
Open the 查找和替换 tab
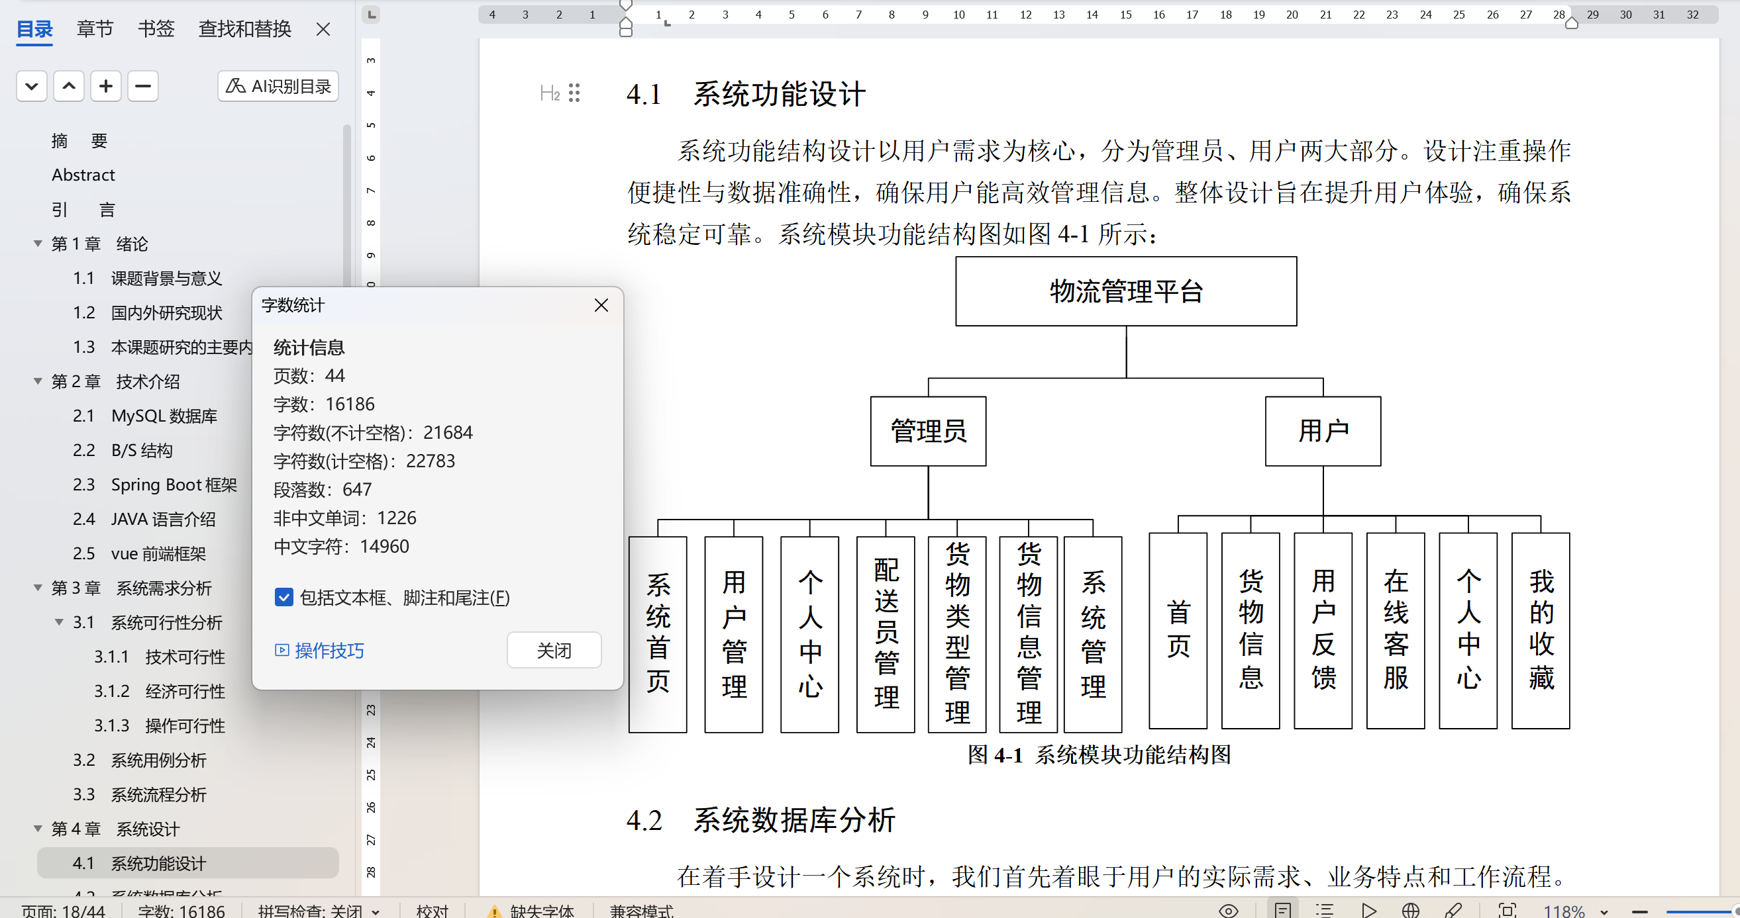(244, 29)
